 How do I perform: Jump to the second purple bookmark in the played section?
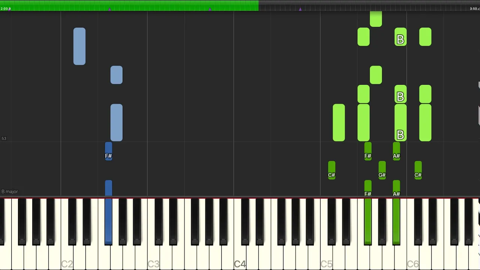tap(210, 9)
